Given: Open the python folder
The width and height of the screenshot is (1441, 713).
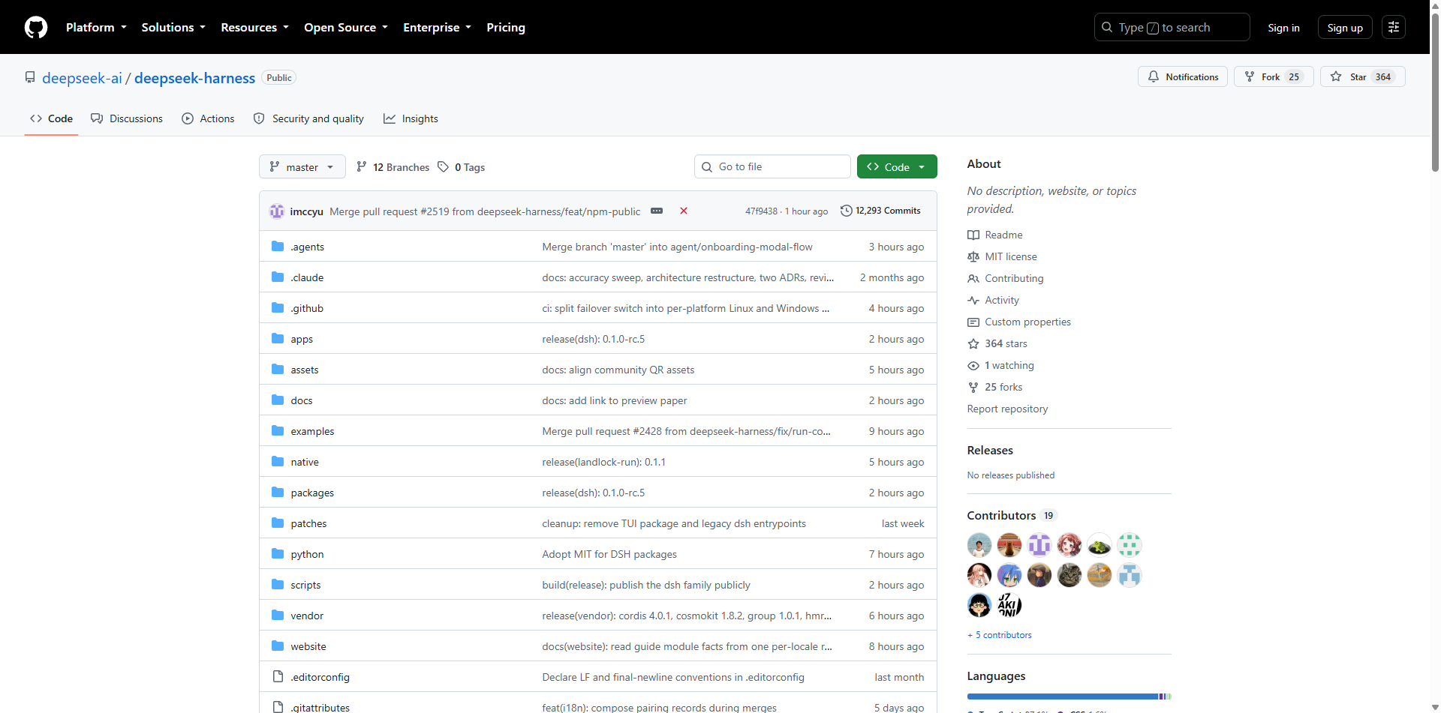Looking at the screenshot, I should 308,554.
